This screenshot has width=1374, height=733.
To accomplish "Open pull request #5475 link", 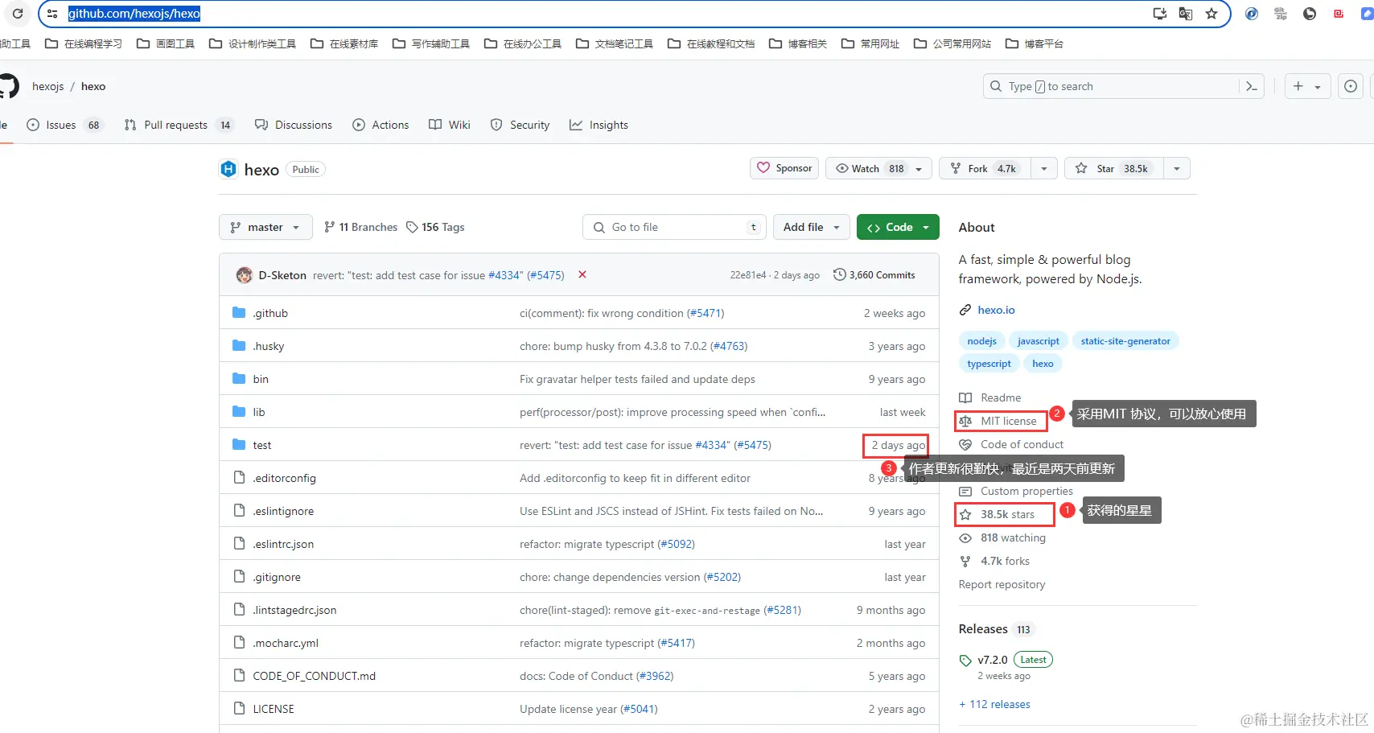I will pyautogui.click(x=545, y=274).
